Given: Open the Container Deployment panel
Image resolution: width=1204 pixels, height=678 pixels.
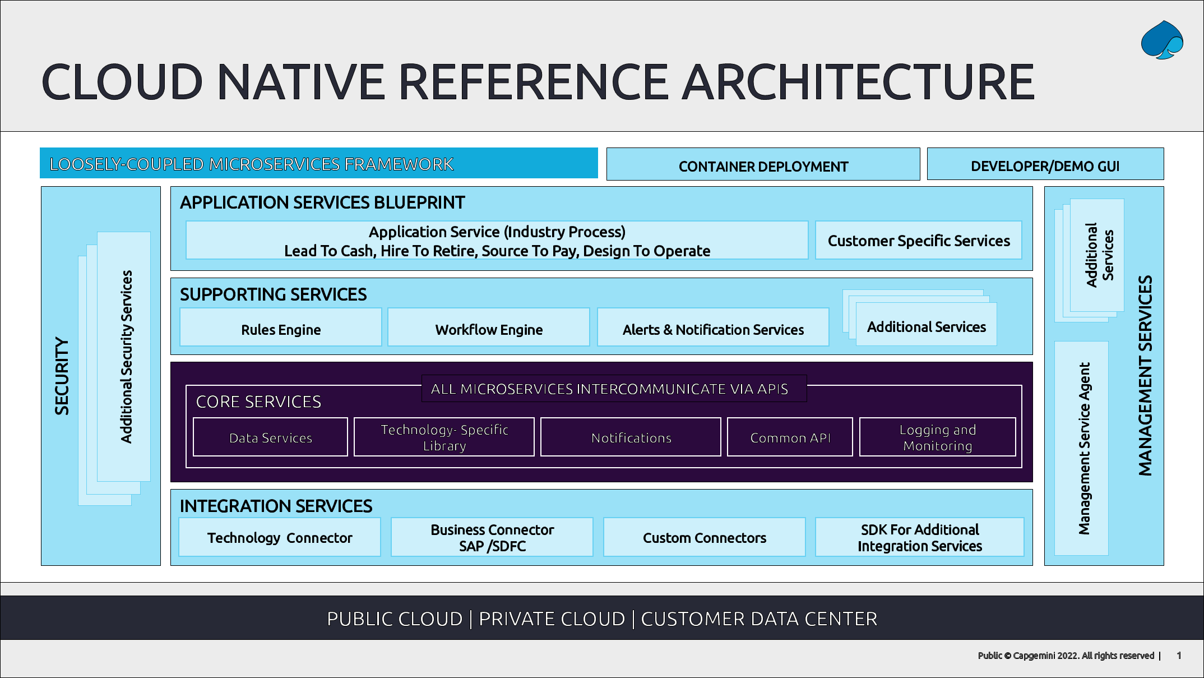Looking at the screenshot, I should pos(763,164).
